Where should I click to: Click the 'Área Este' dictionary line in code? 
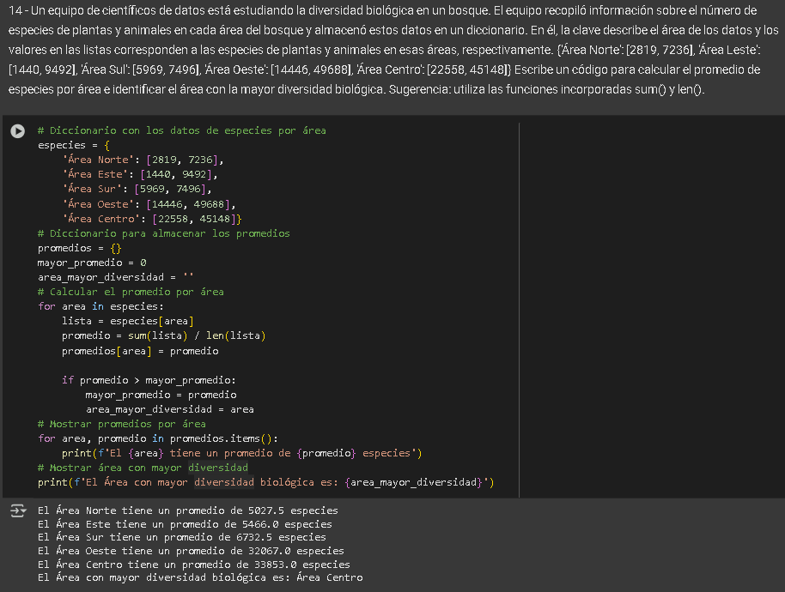point(140,174)
